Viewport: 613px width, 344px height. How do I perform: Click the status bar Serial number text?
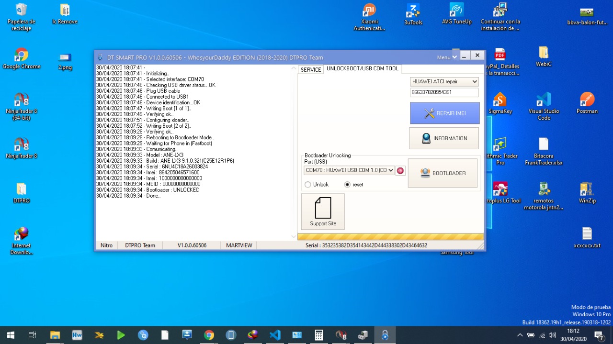click(366, 245)
